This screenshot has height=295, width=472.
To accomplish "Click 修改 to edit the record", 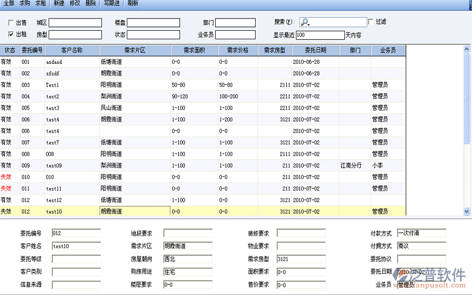I will point(75,4).
